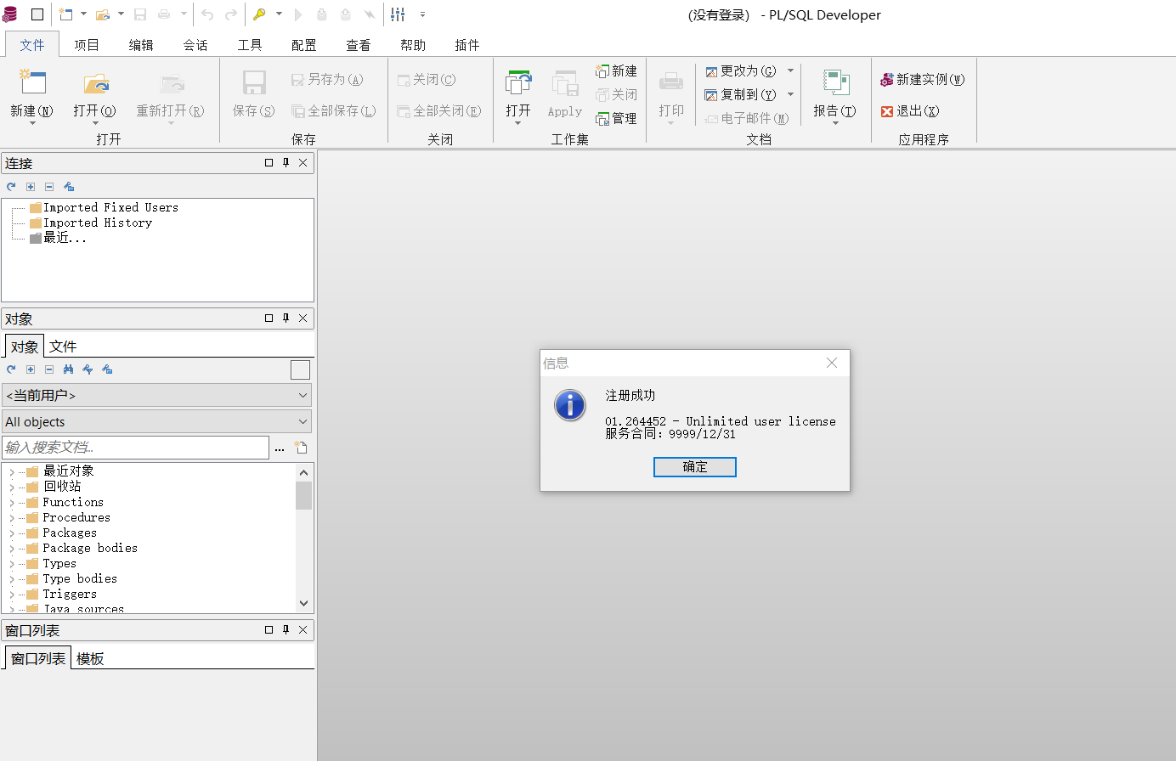Toggle pin on the 窗口列表 panel
The width and height of the screenshot is (1176, 761).
(x=286, y=630)
